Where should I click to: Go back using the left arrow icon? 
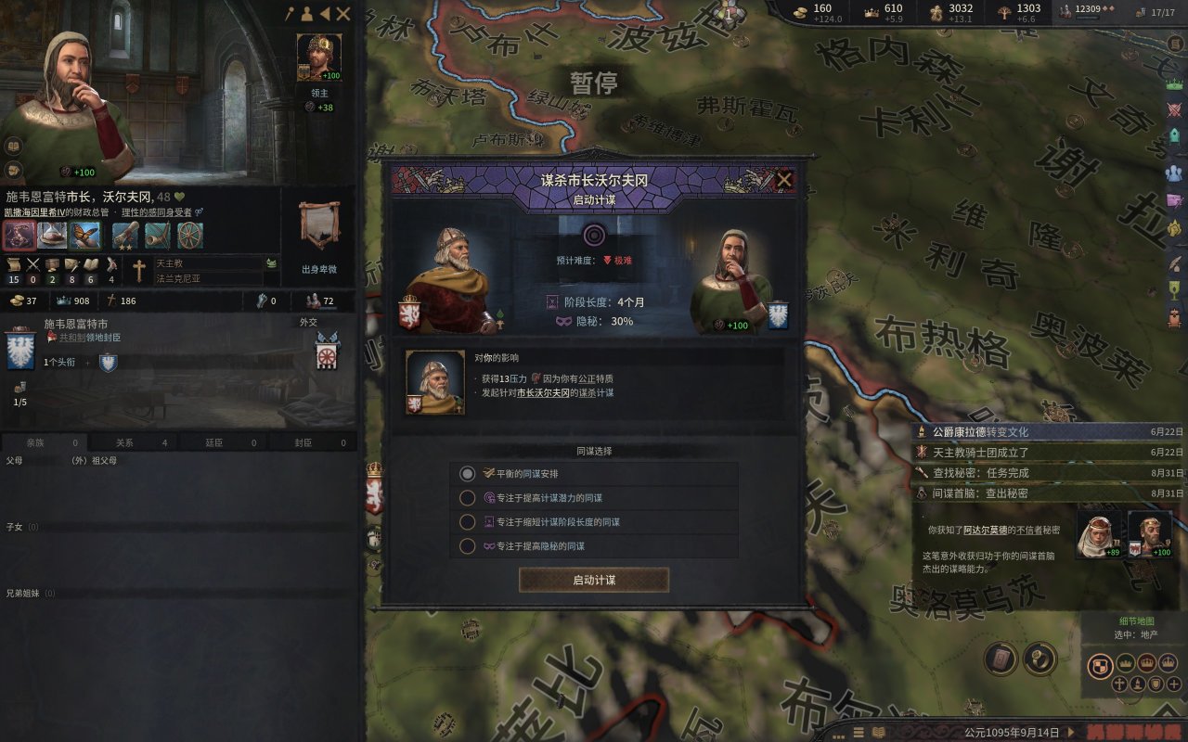pos(324,14)
